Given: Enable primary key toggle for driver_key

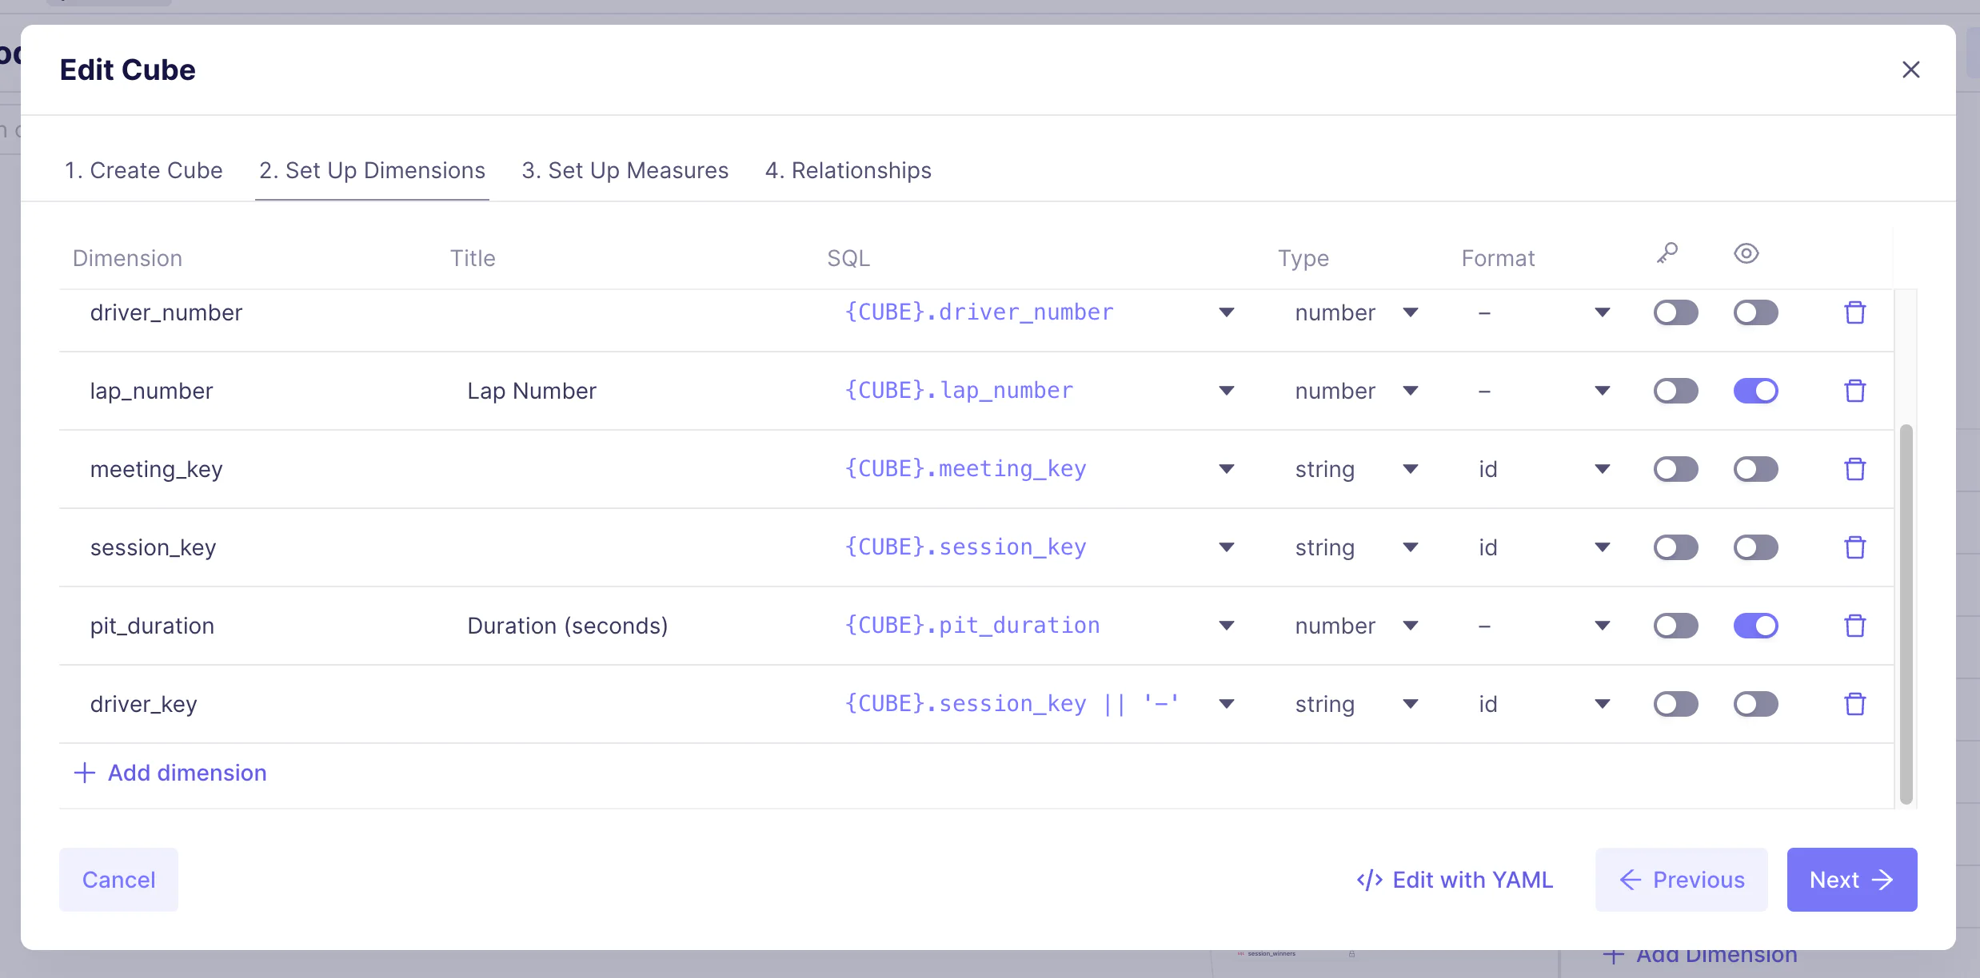Looking at the screenshot, I should click(x=1675, y=704).
